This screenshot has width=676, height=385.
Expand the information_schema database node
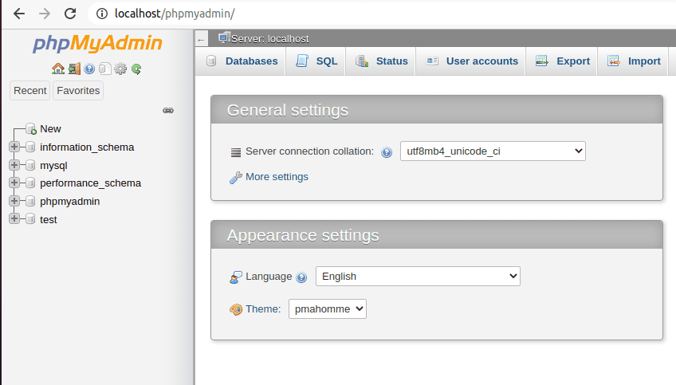pyautogui.click(x=14, y=147)
